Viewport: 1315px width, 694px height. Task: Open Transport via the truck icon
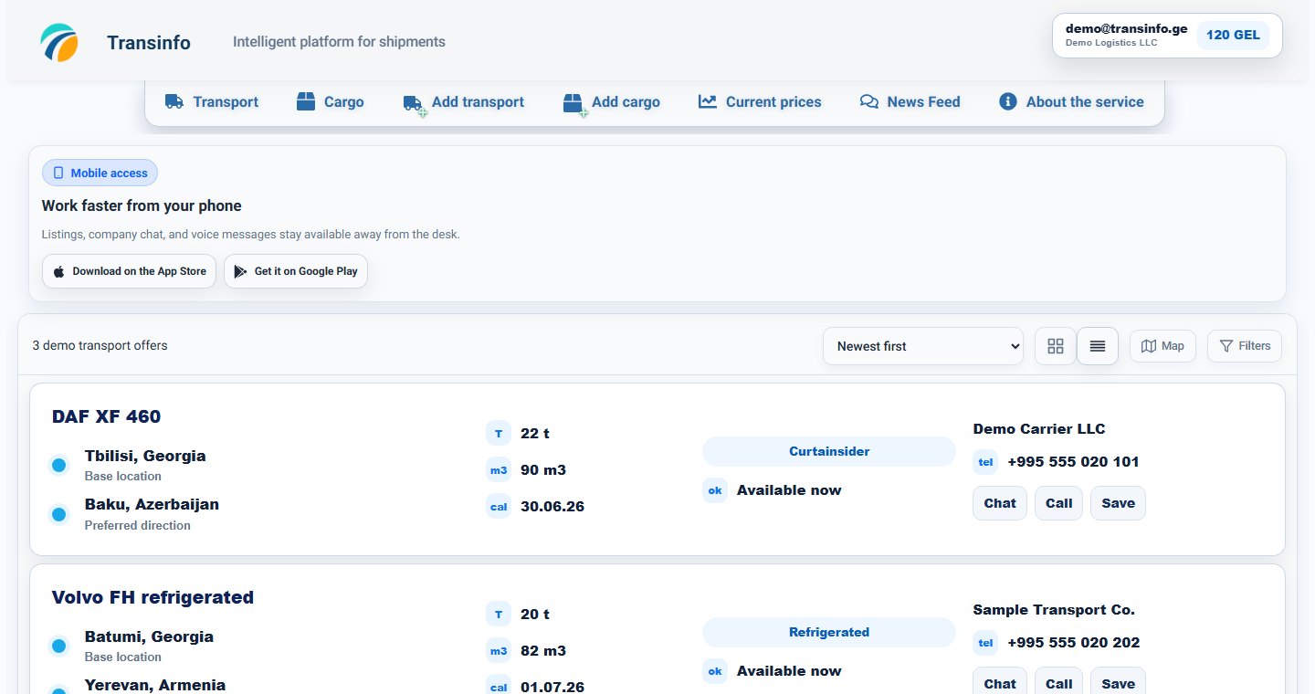[174, 101]
